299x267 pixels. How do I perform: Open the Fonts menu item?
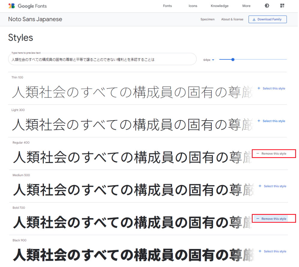click(168, 6)
